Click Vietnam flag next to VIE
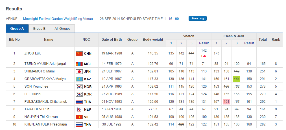 pyautogui.click(x=79, y=117)
